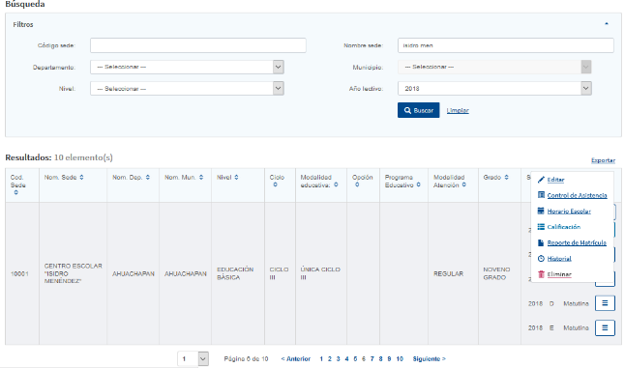
Task: Sort by Grado column arrows
Action: click(507, 178)
